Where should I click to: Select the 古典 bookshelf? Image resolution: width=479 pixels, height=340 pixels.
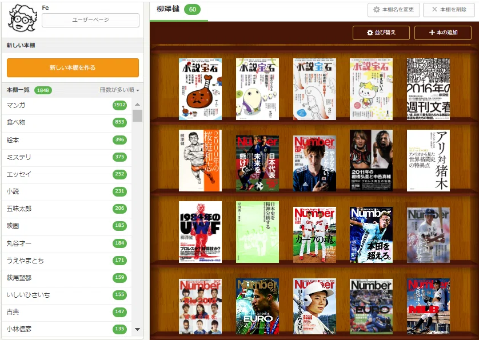click(x=67, y=312)
